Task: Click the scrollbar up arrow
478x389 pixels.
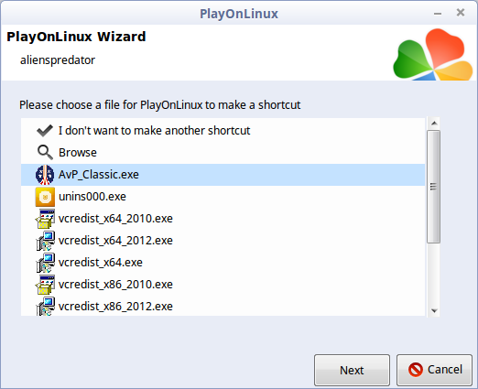Action: coord(434,124)
